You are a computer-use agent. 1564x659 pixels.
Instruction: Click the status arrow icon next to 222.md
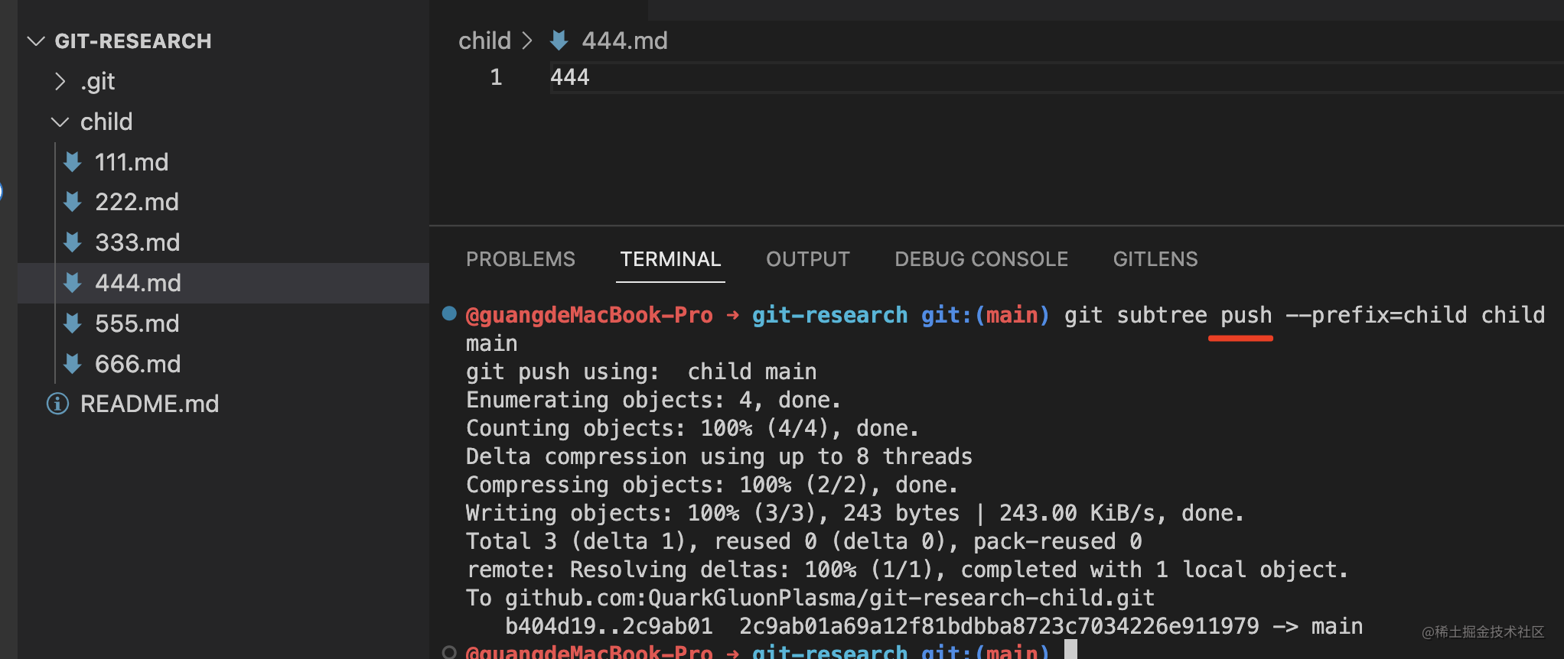tap(73, 202)
